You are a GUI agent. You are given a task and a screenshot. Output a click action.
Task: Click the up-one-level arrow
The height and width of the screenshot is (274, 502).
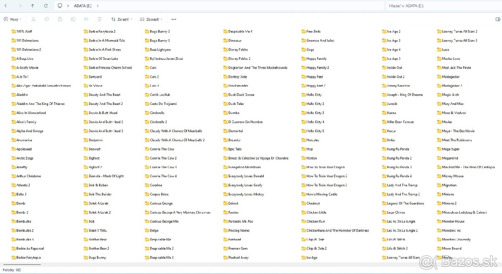[33, 6]
